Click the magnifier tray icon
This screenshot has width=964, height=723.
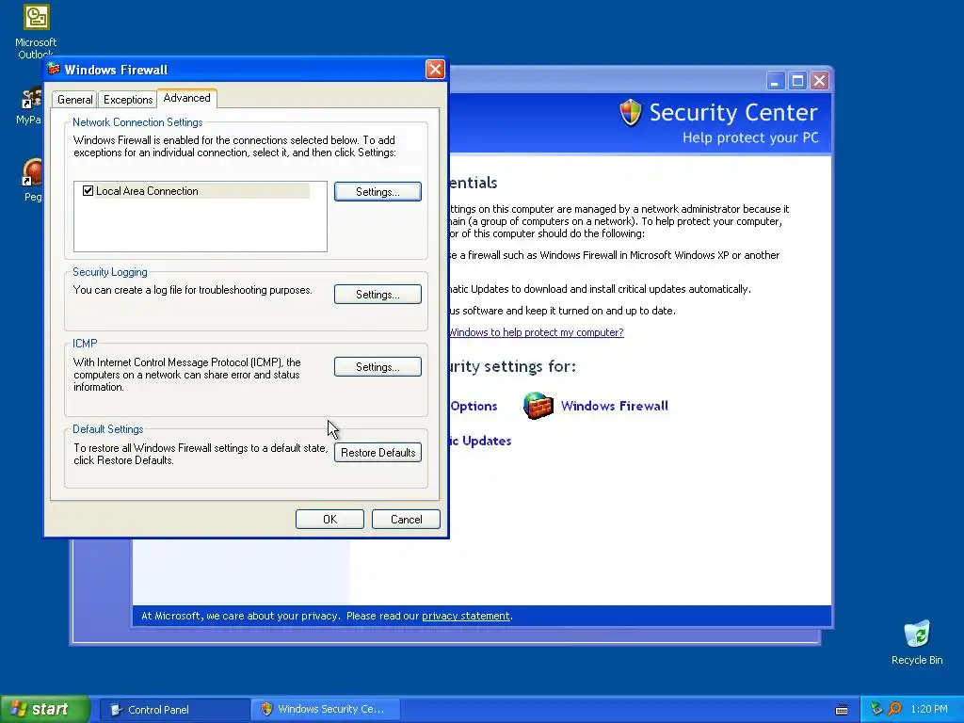coord(894,709)
